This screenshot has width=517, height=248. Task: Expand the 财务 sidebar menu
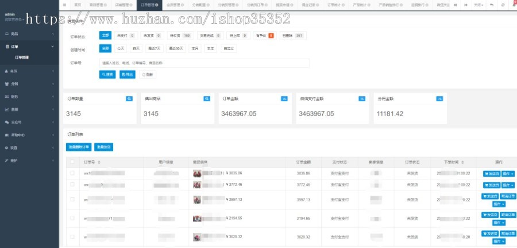pos(30,97)
